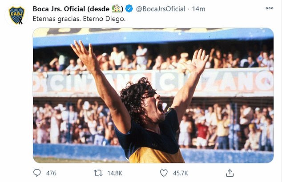This screenshot has height=182, width=282.
Task: Open the share tweet menu icon
Action: tap(230, 173)
